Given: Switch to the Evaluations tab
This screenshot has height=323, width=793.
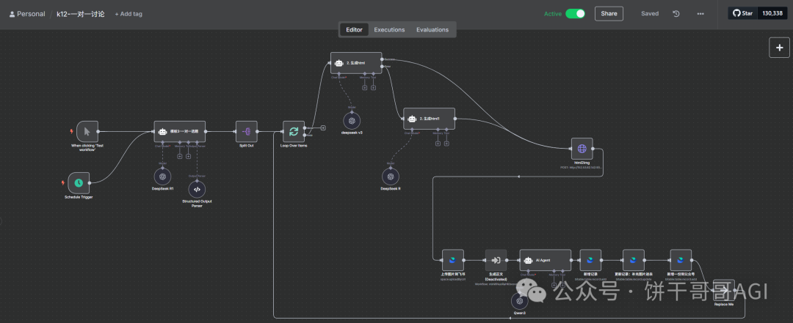Looking at the screenshot, I should coord(432,30).
